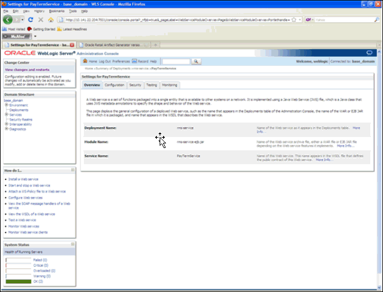Open the McAfee toolbar dropdown arrow
383x292 pixels.
click(35, 36)
